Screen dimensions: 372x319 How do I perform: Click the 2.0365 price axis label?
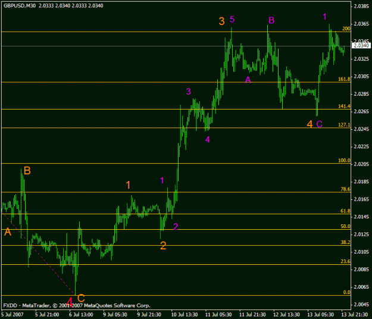[x=361, y=24]
